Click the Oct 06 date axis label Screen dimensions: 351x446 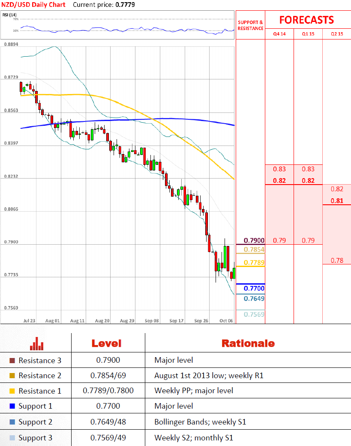tap(226, 321)
